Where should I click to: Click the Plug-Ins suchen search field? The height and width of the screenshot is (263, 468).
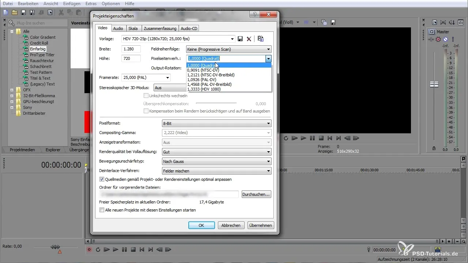[38, 23]
